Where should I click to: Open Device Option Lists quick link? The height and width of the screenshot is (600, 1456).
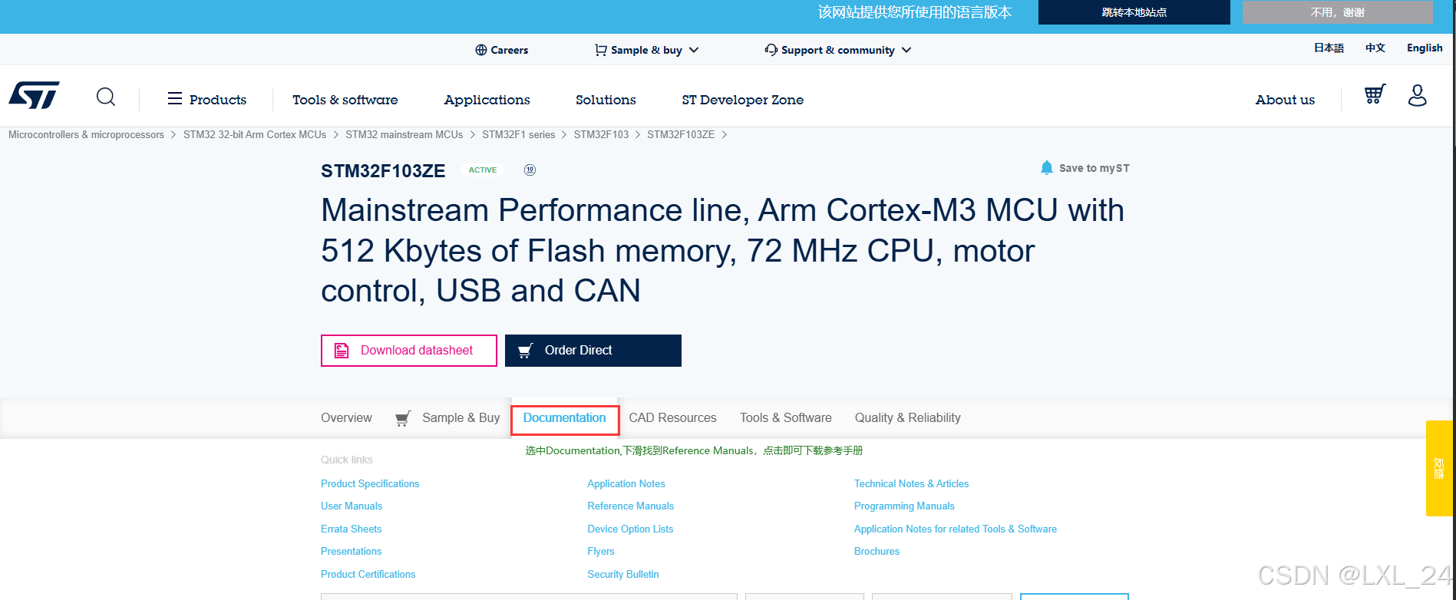(630, 529)
